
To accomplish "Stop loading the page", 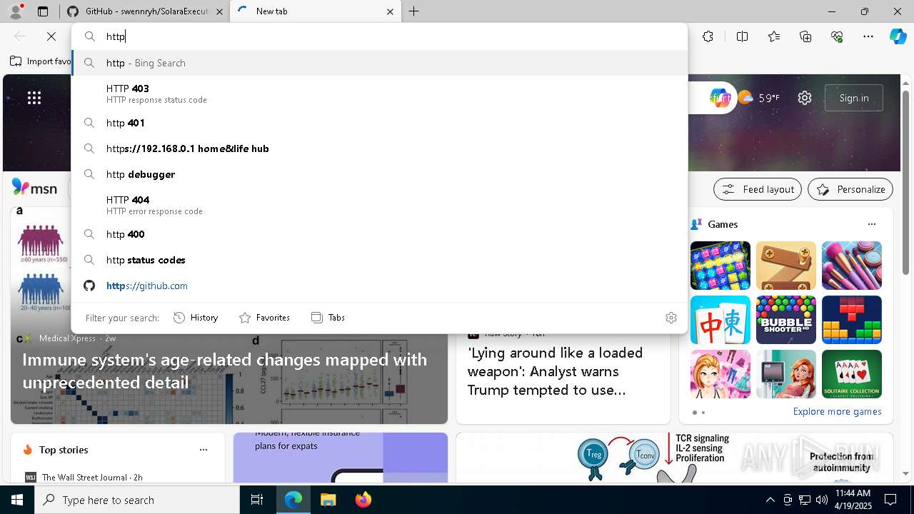I will [x=51, y=36].
